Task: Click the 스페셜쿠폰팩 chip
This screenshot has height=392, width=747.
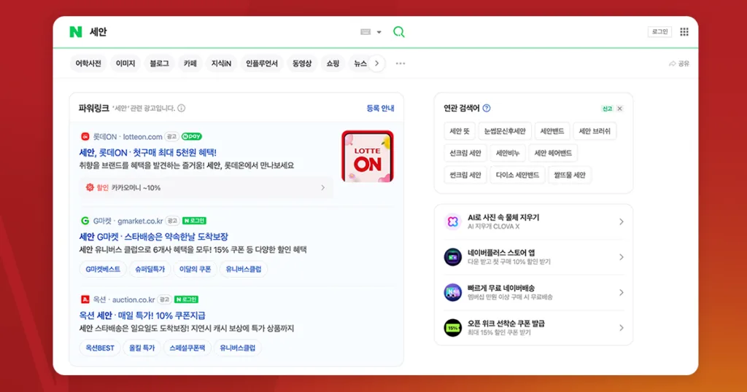Action: click(x=187, y=348)
